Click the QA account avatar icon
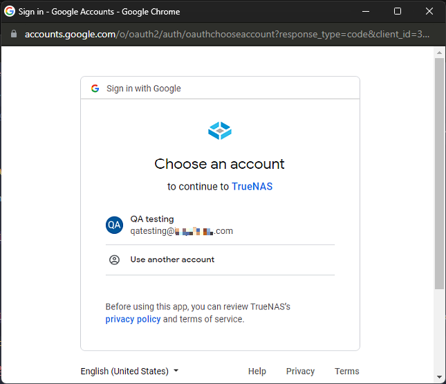This screenshot has width=446, height=384. (x=114, y=225)
